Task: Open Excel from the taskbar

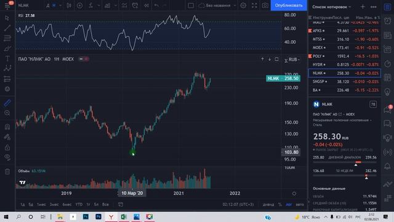Action: coord(124,216)
